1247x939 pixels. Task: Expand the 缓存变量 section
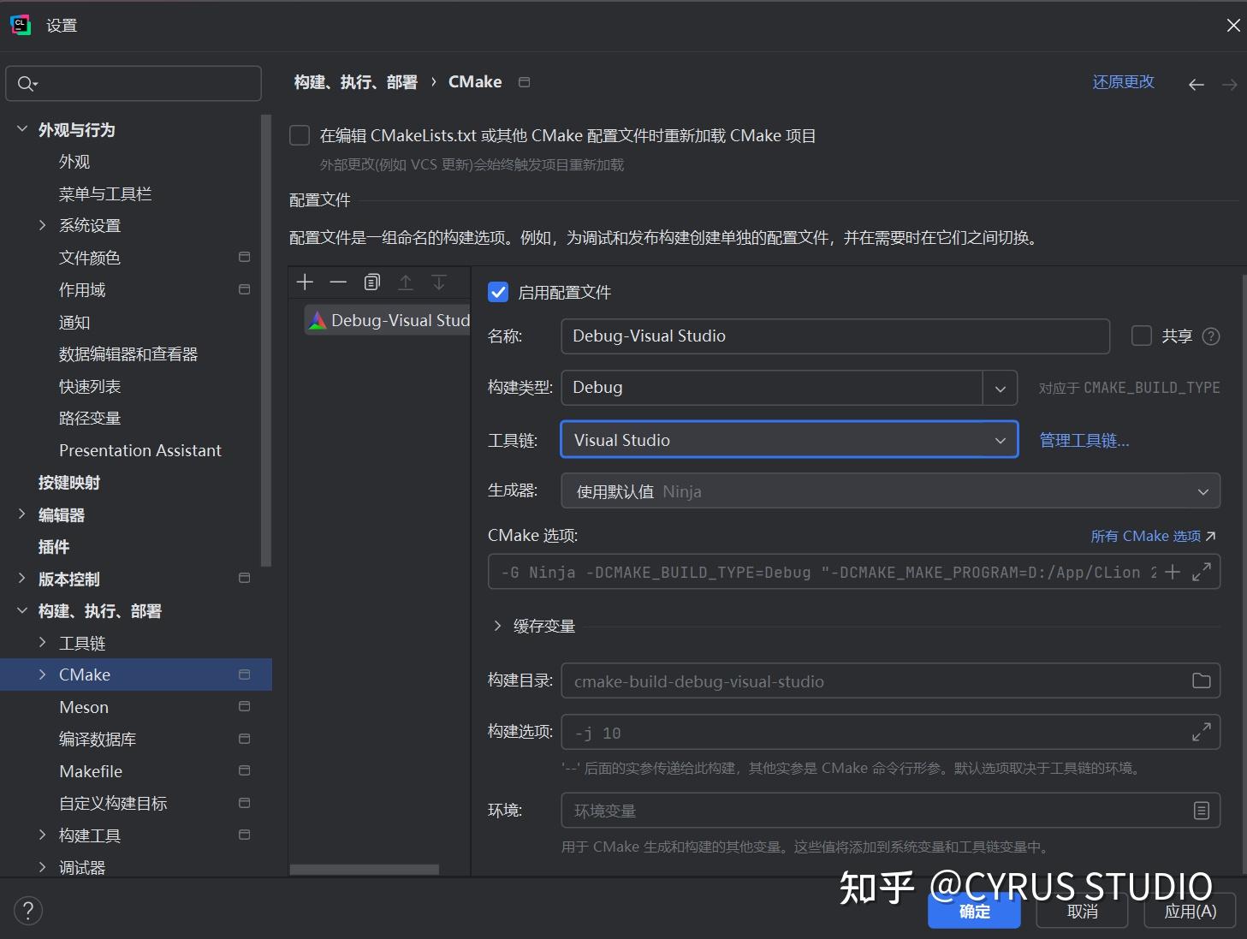[x=498, y=626]
